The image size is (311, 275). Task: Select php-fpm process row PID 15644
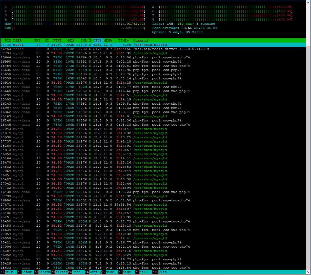153,57
